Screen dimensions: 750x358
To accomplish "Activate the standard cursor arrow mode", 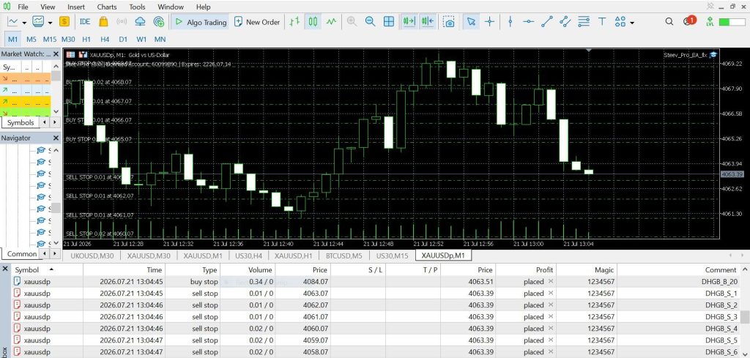I will coord(471,21).
